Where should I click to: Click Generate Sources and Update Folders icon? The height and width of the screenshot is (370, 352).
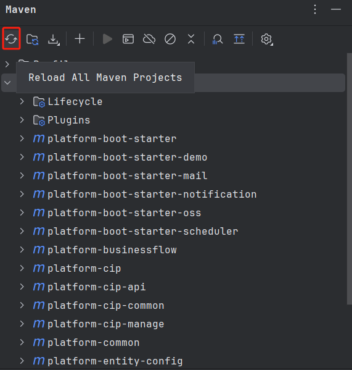tap(32, 39)
